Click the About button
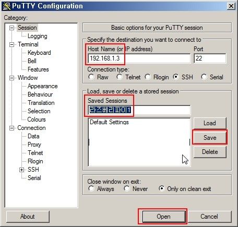Image resolution: width=238 pixels, height=227 pixels. 28,217
